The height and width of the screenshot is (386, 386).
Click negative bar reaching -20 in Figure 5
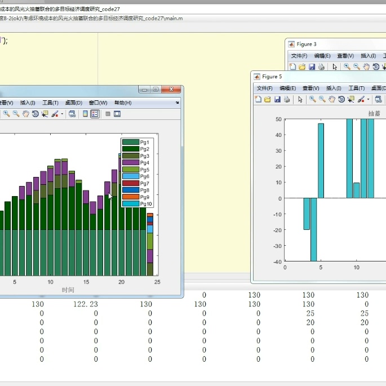[x=307, y=214]
